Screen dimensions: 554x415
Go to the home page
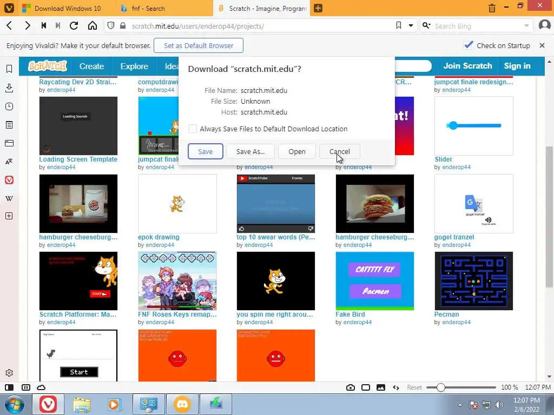point(92,26)
